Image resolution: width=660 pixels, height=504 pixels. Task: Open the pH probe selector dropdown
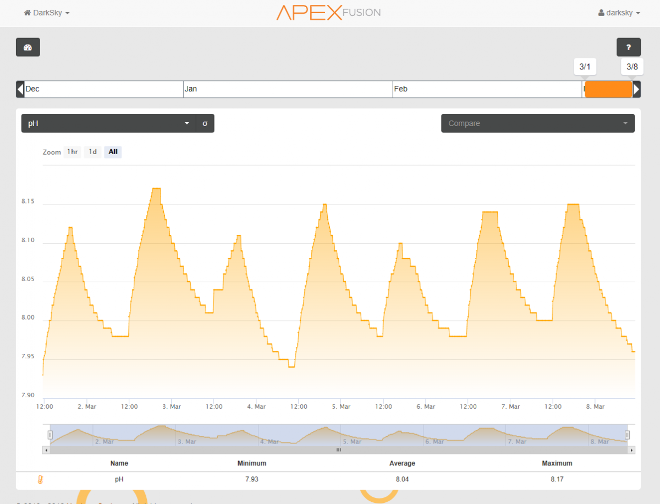[109, 123]
